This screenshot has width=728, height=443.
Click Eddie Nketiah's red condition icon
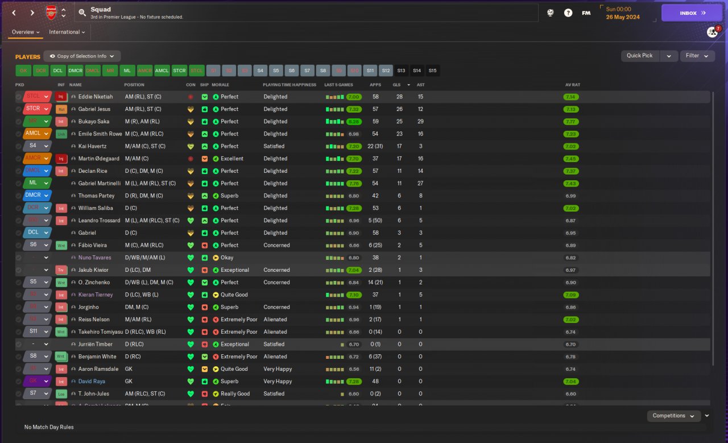191,97
